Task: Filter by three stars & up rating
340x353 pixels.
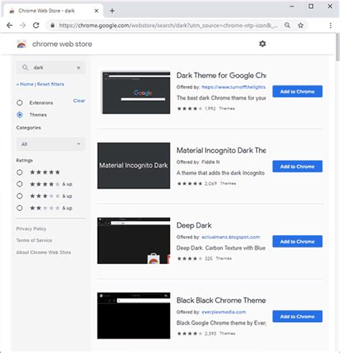Action: point(19,196)
